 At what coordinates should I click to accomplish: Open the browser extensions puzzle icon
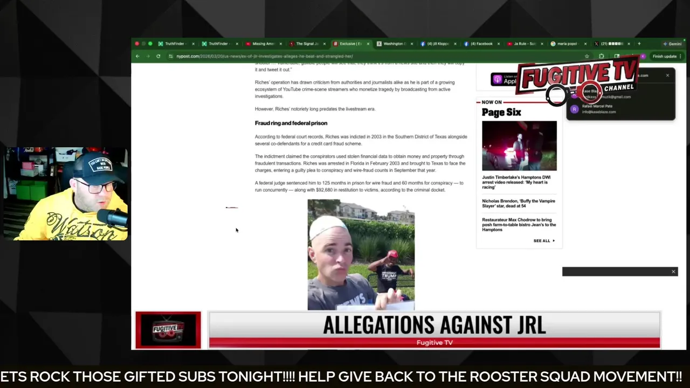tap(602, 56)
